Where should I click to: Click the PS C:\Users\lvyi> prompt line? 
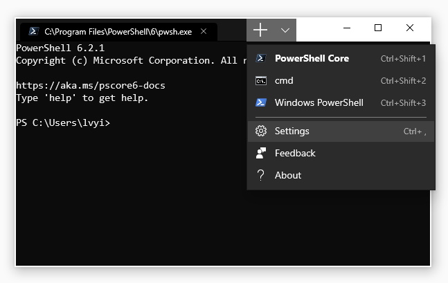coord(62,122)
